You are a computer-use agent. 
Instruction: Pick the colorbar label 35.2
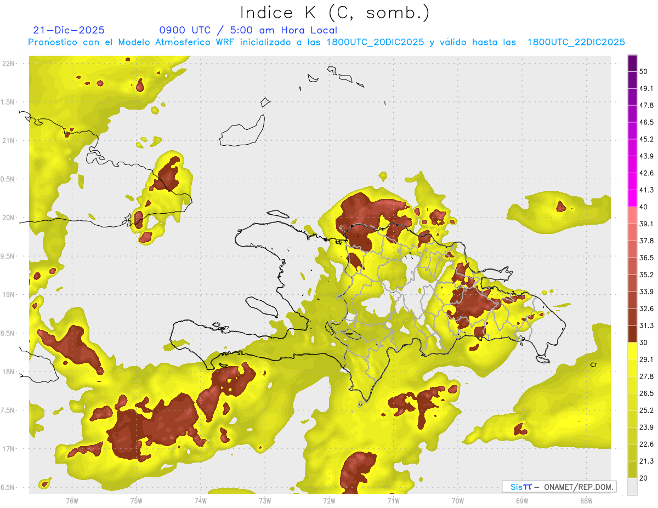coord(646,275)
